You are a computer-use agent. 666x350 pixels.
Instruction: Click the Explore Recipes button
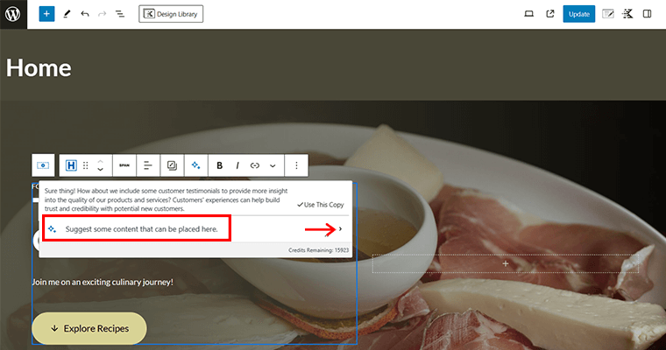[x=89, y=328]
